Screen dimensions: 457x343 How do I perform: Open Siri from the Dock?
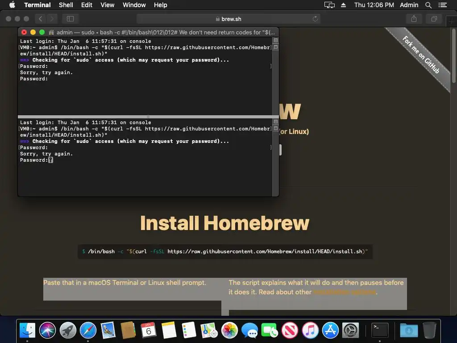coord(47,330)
